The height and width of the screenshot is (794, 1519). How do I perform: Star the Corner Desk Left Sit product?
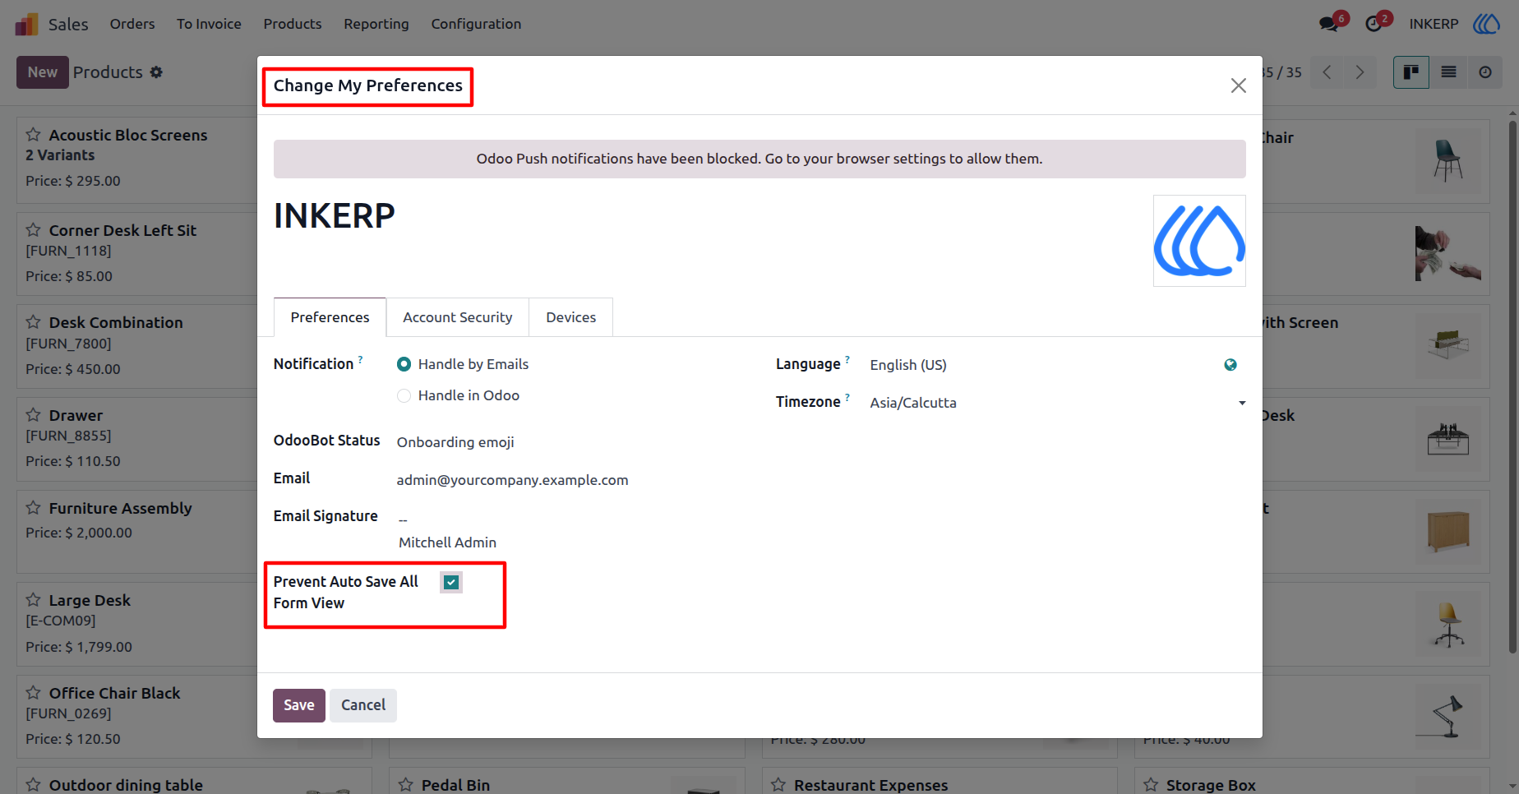(33, 229)
